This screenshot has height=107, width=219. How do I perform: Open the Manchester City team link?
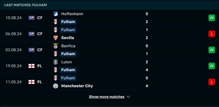coord(77,86)
